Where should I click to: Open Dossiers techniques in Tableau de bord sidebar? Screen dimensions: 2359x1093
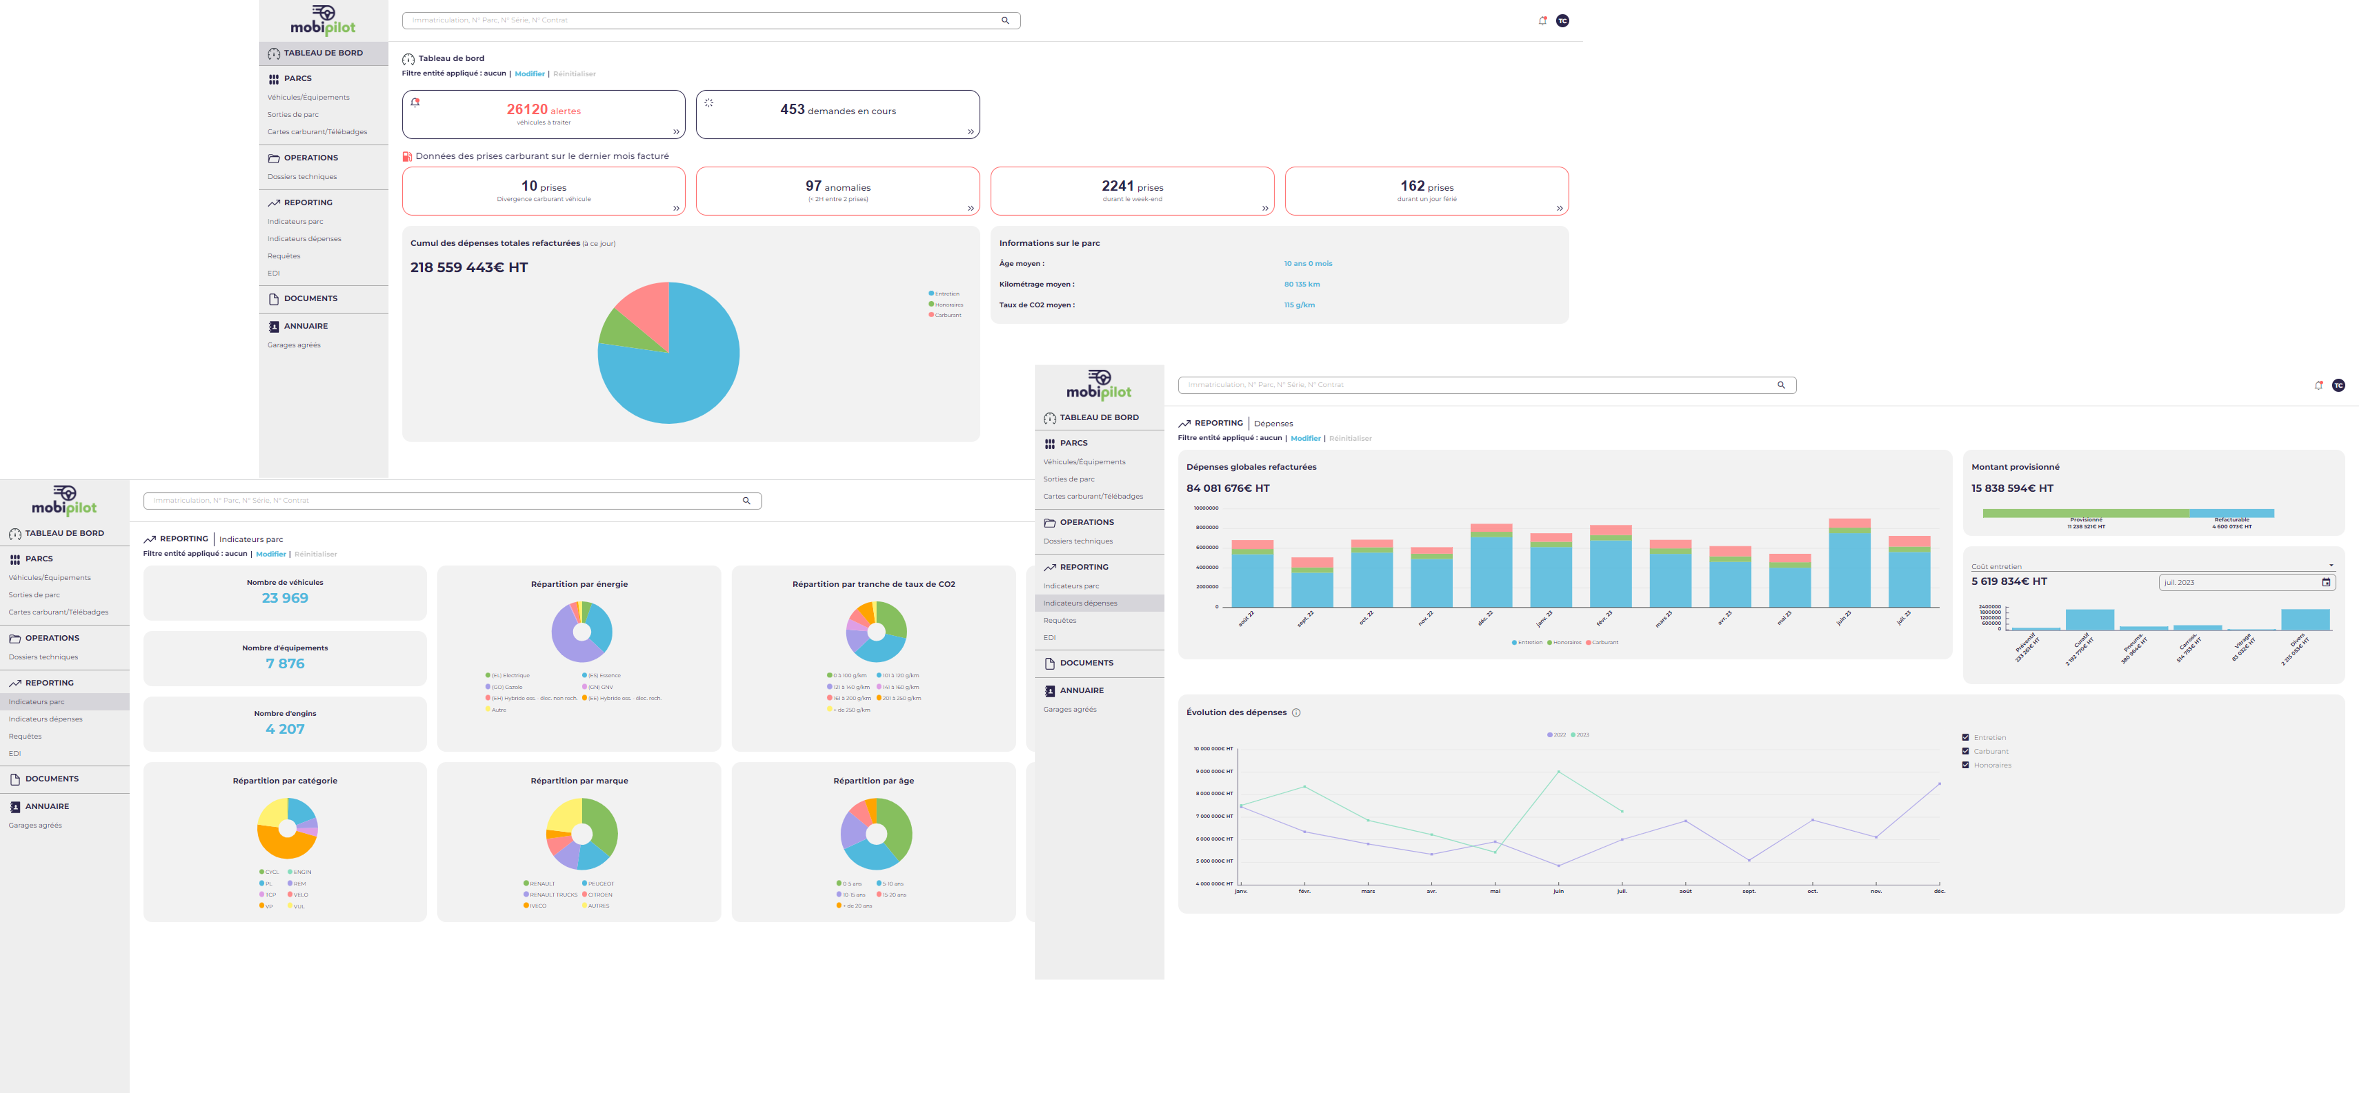pyautogui.click(x=302, y=177)
